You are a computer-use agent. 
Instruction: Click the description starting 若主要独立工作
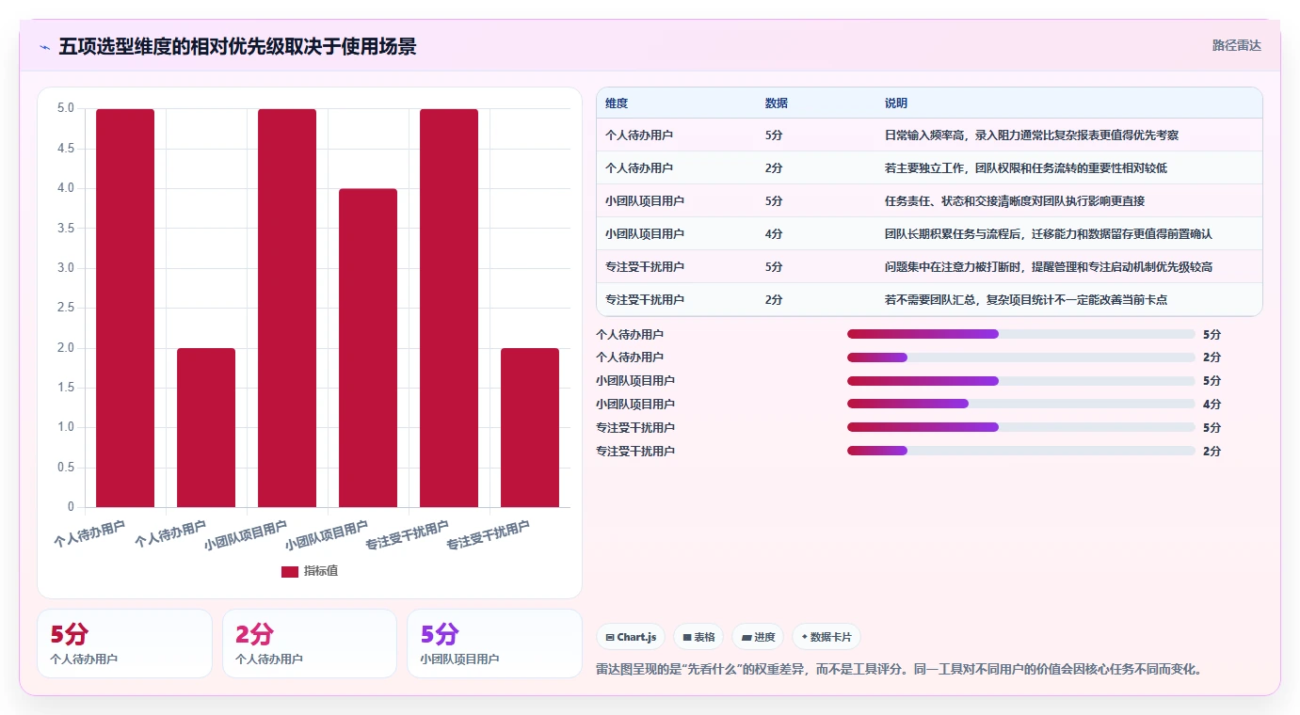[x=1026, y=168]
